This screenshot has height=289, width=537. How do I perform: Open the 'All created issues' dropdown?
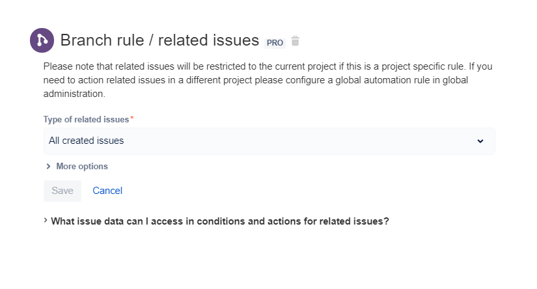pyautogui.click(x=269, y=141)
